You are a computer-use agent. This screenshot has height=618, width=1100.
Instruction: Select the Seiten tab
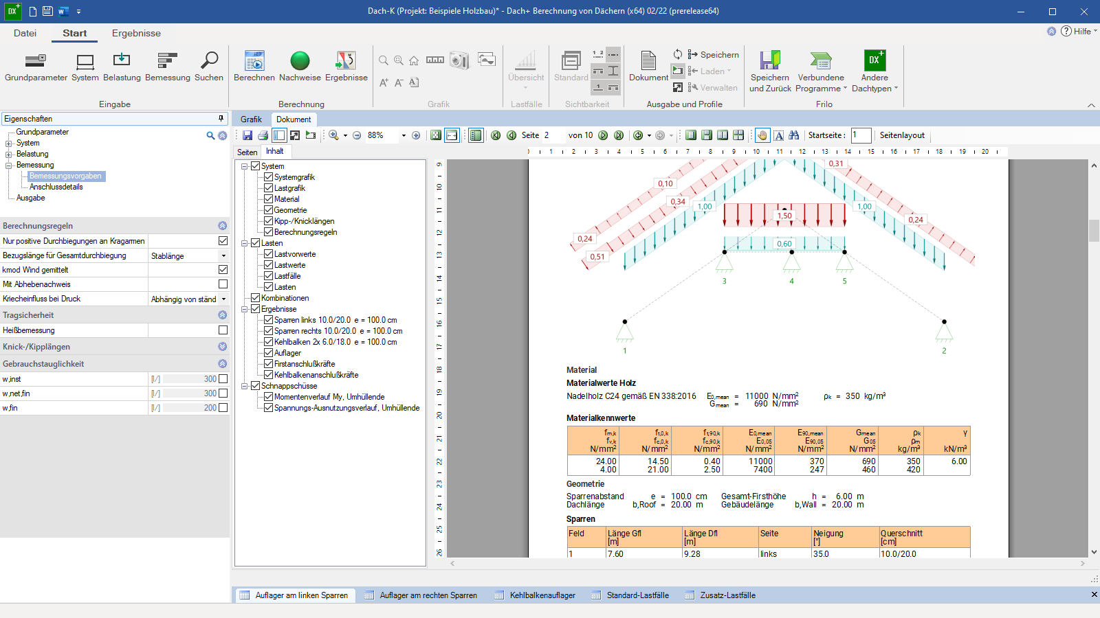click(247, 152)
